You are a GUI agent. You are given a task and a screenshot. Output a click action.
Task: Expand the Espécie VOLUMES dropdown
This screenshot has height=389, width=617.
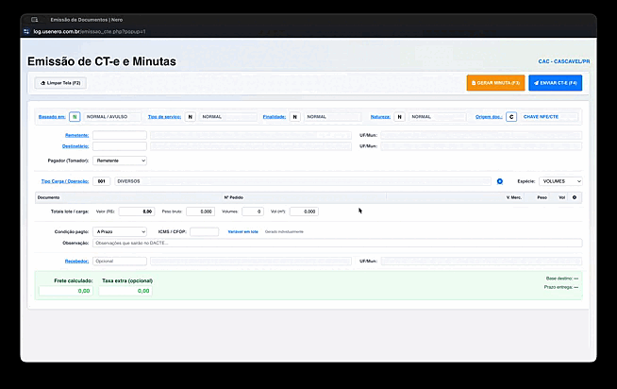click(x=561, y=180)
